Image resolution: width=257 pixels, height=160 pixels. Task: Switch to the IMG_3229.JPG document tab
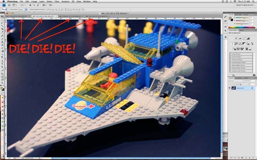[x=18, y=16]
